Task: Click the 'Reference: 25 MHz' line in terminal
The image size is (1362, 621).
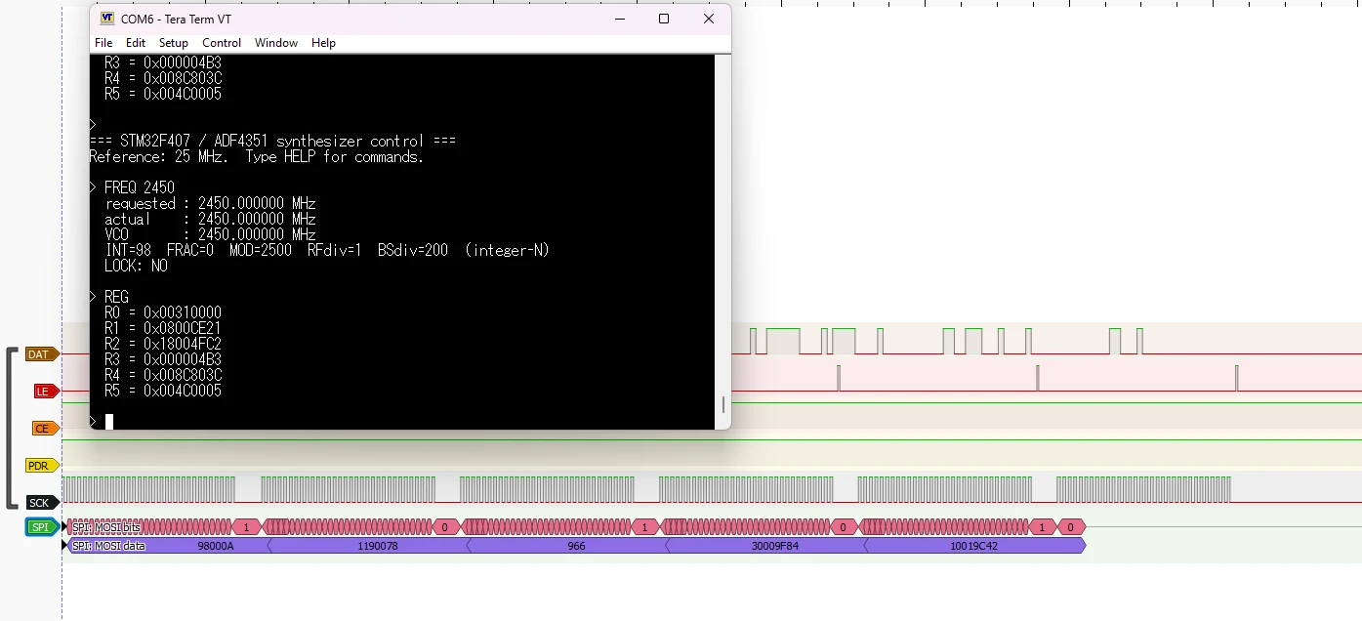Action: tap(257, 156)
